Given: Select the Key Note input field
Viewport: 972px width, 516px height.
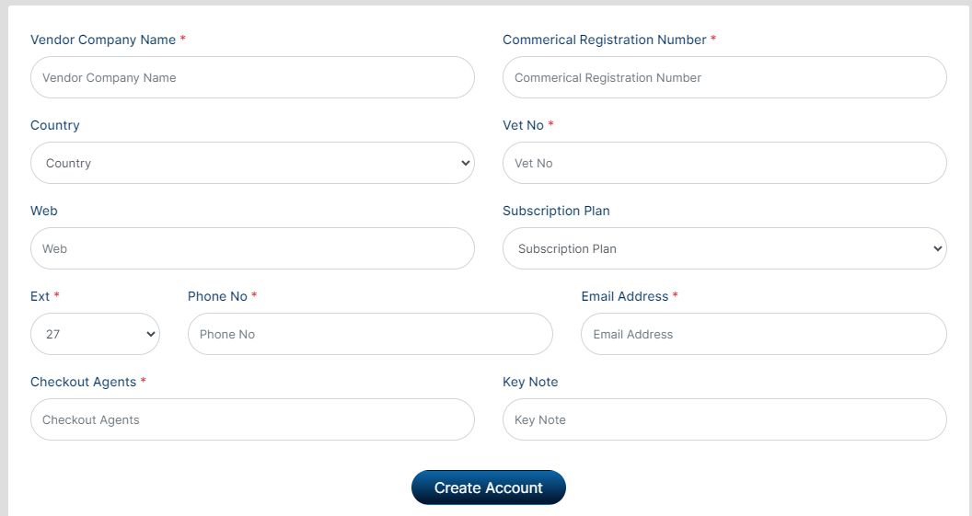Looking at the screenshot, I should pos(724,420).
